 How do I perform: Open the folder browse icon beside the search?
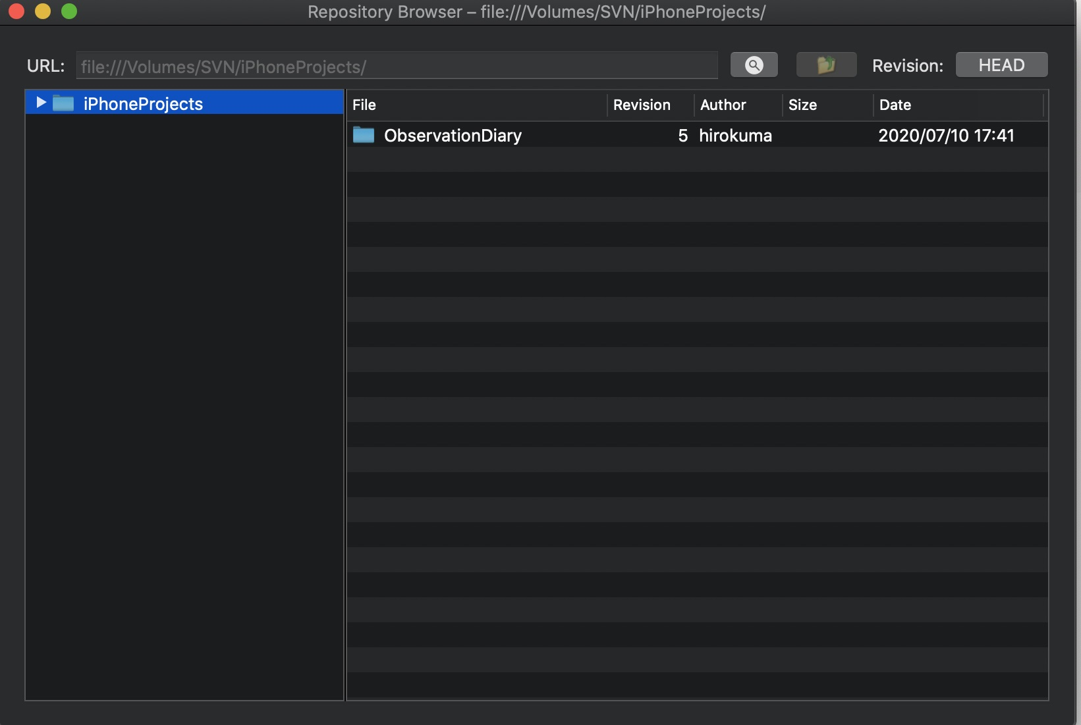(826, 65)
